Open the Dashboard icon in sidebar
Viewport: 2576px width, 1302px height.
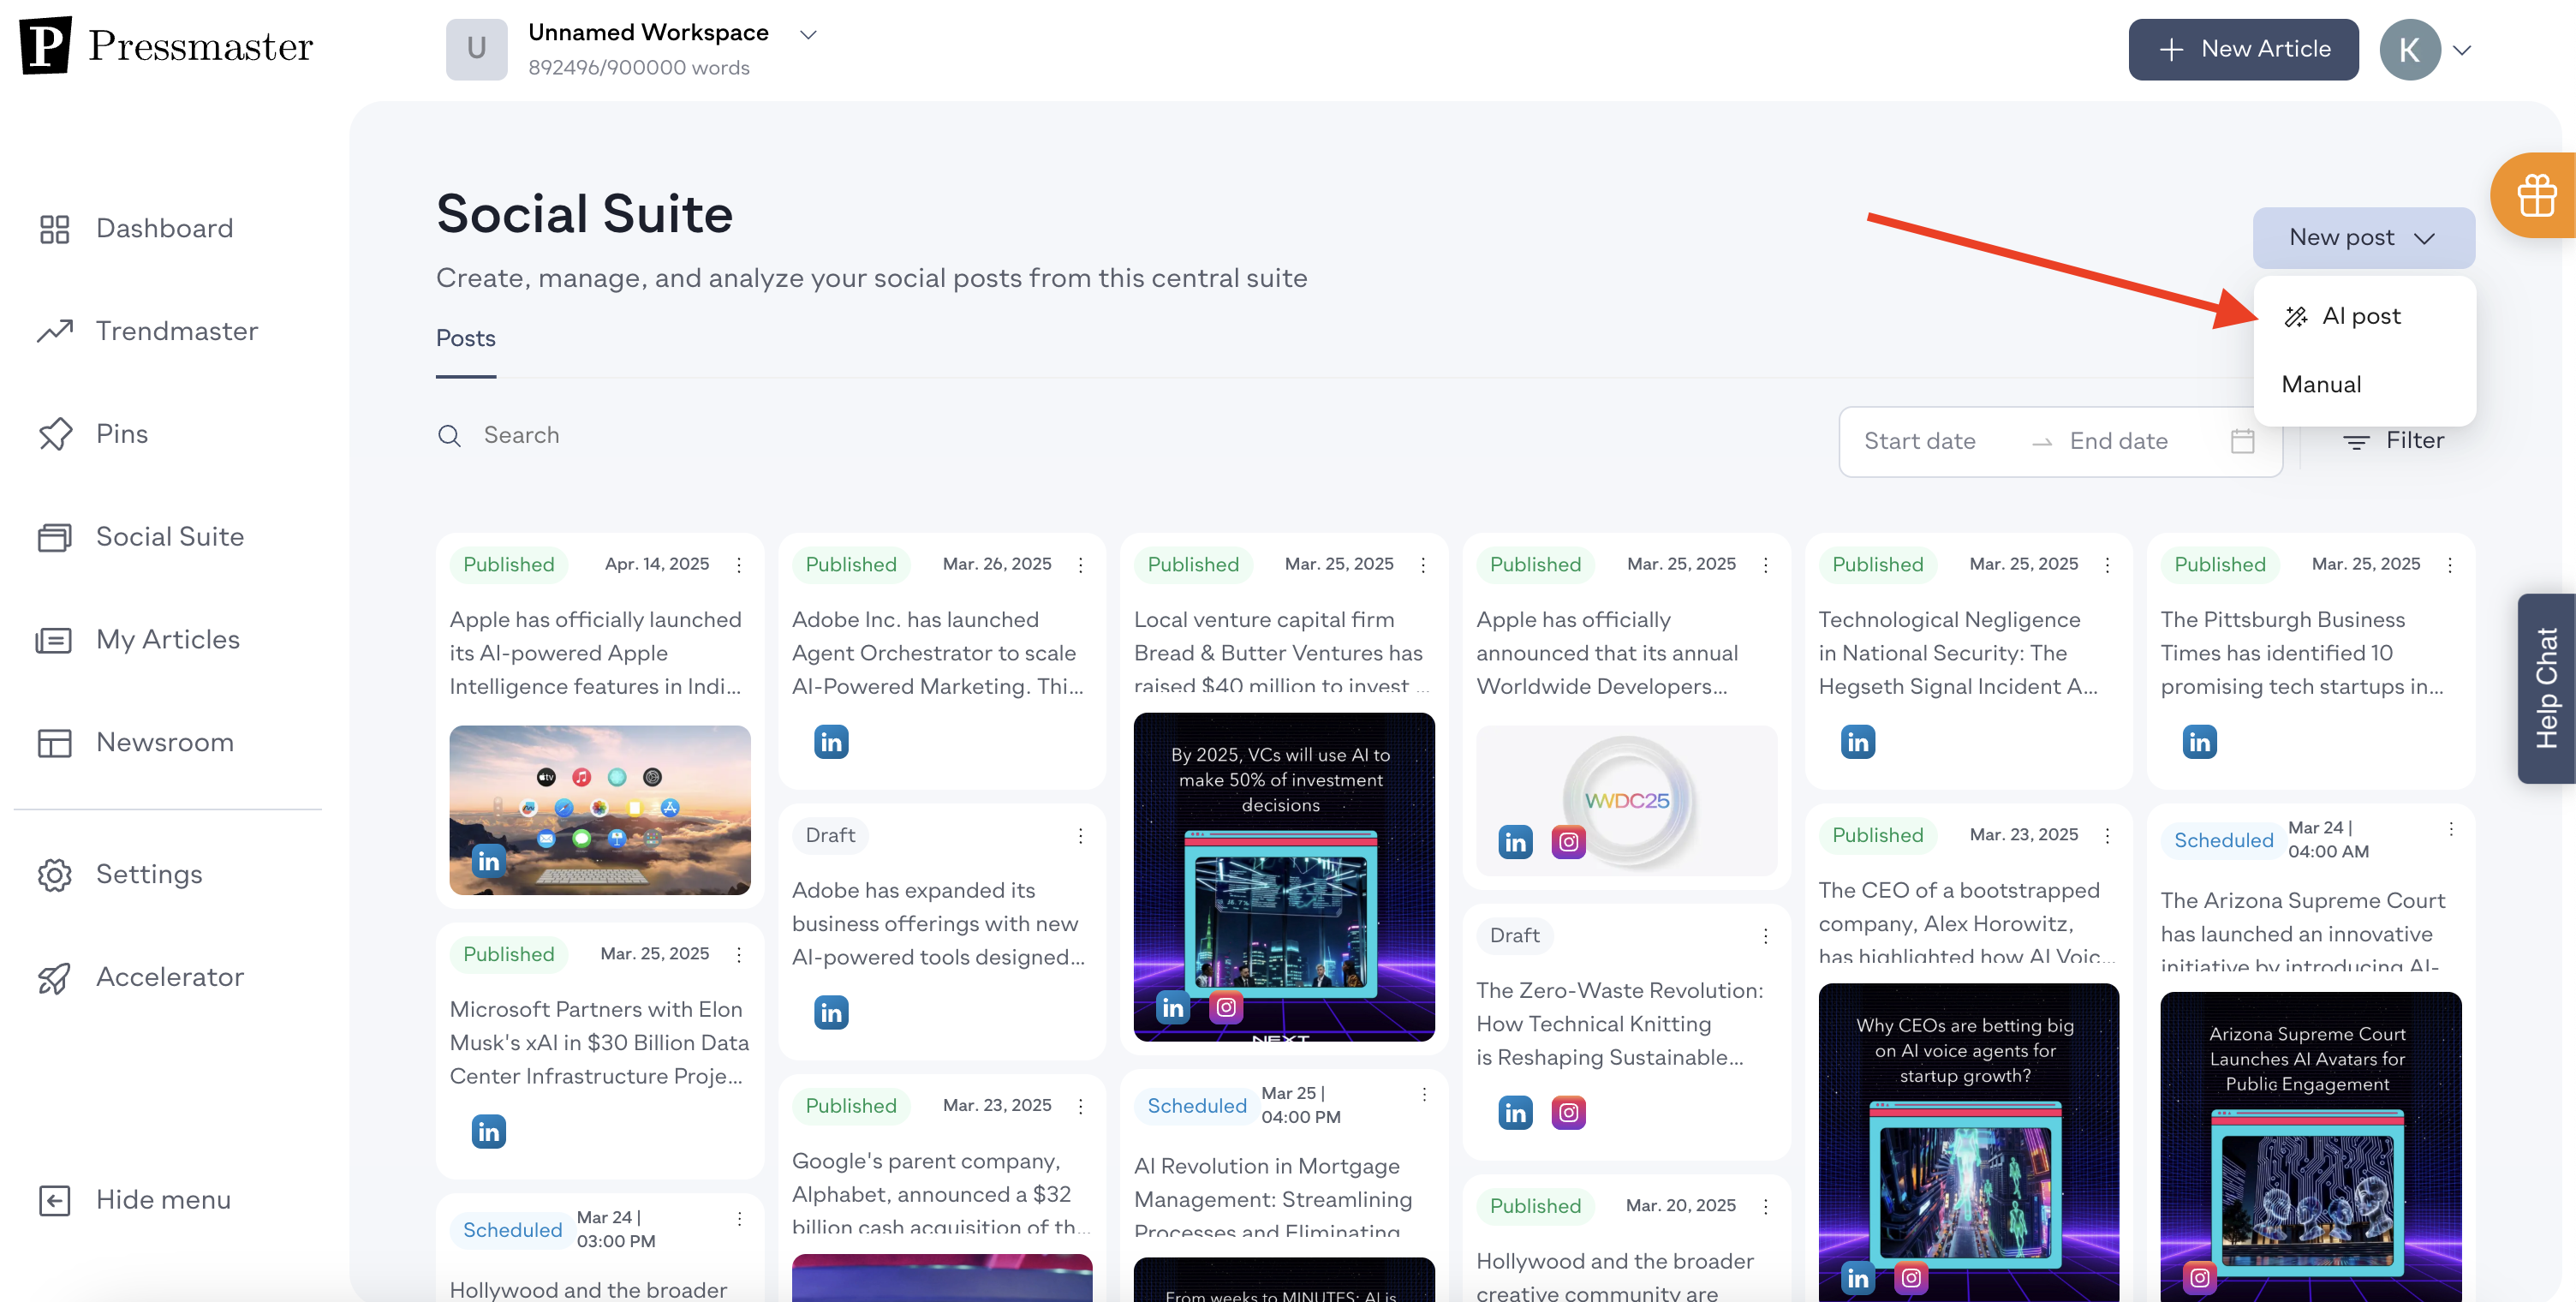(x=54, y=229)
